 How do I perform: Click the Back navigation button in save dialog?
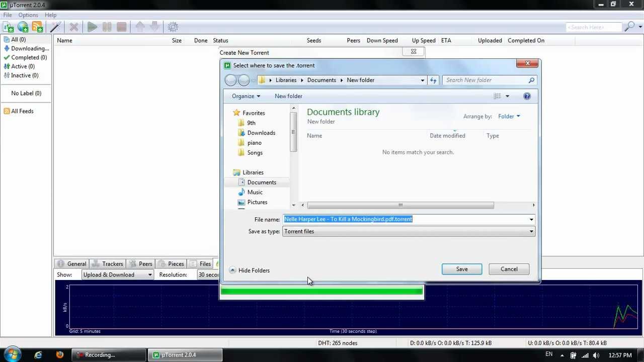(x=231, y=80)
